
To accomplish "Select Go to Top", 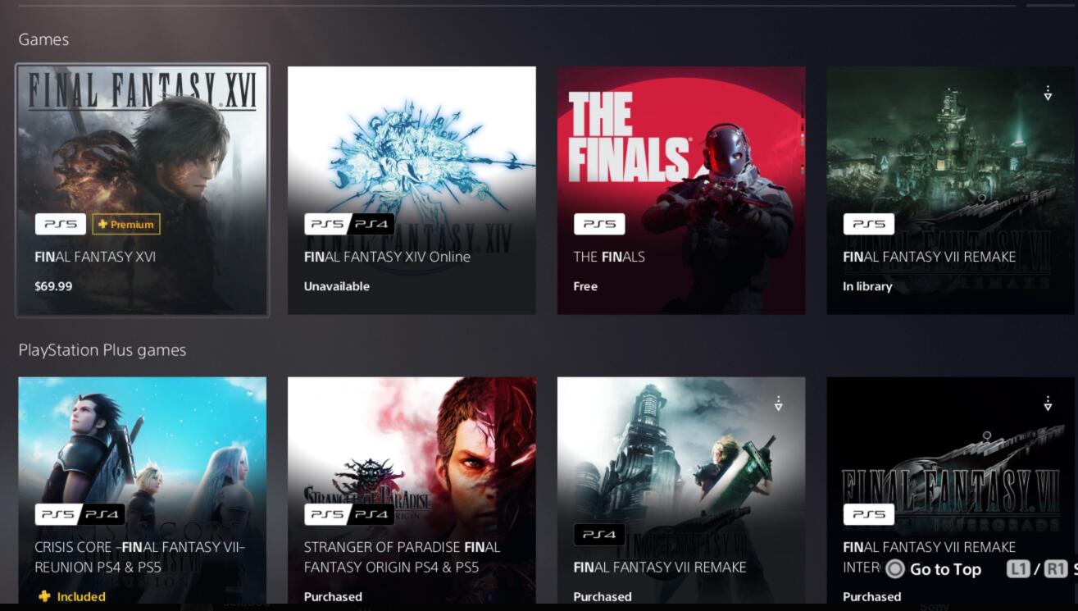I will pos(945,569).
